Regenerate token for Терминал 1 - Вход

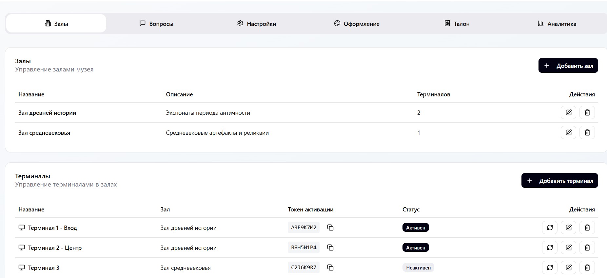pos(550,228)
